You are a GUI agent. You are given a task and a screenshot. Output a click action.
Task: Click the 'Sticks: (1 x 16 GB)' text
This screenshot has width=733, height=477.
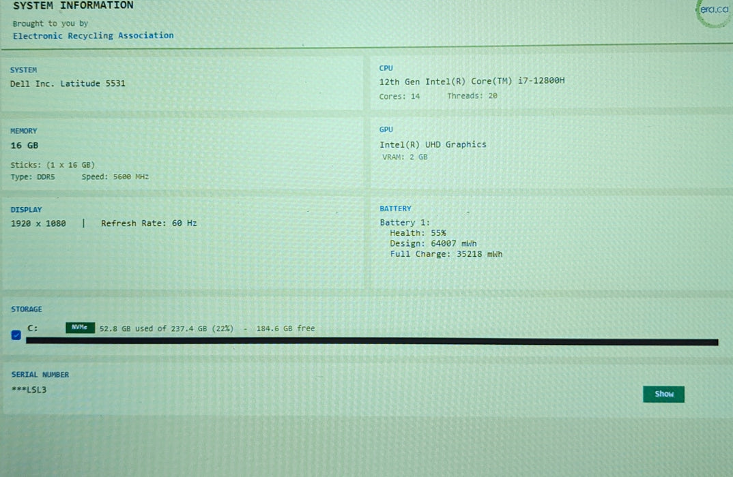[53, 165]
